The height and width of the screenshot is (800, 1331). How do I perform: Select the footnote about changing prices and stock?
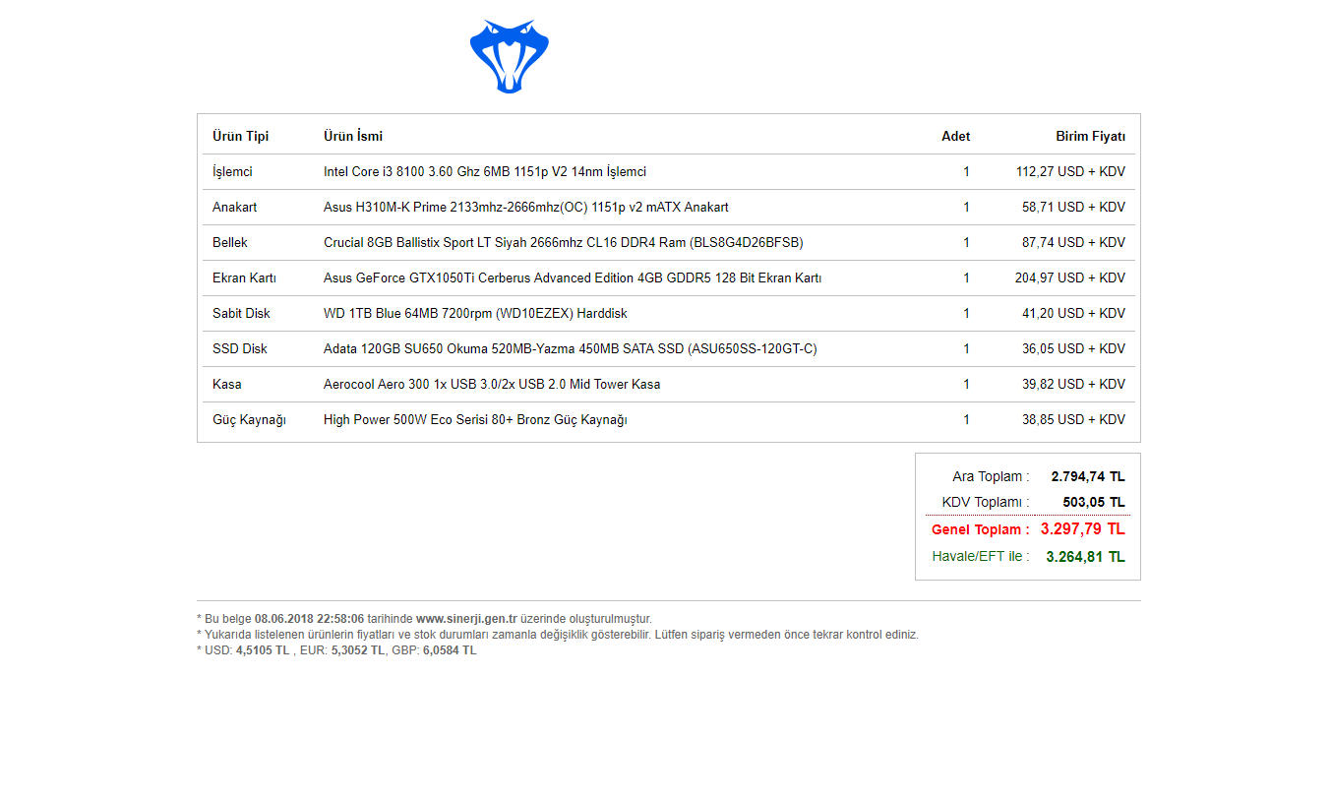point(558,635)
